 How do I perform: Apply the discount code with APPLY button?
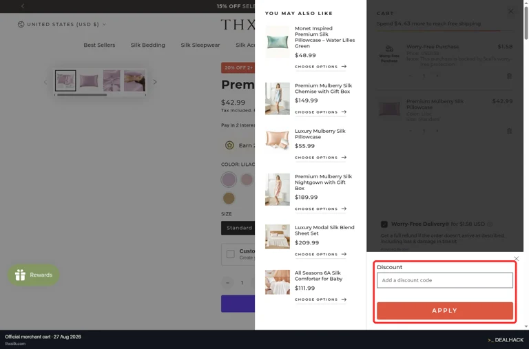pos(445,310)
